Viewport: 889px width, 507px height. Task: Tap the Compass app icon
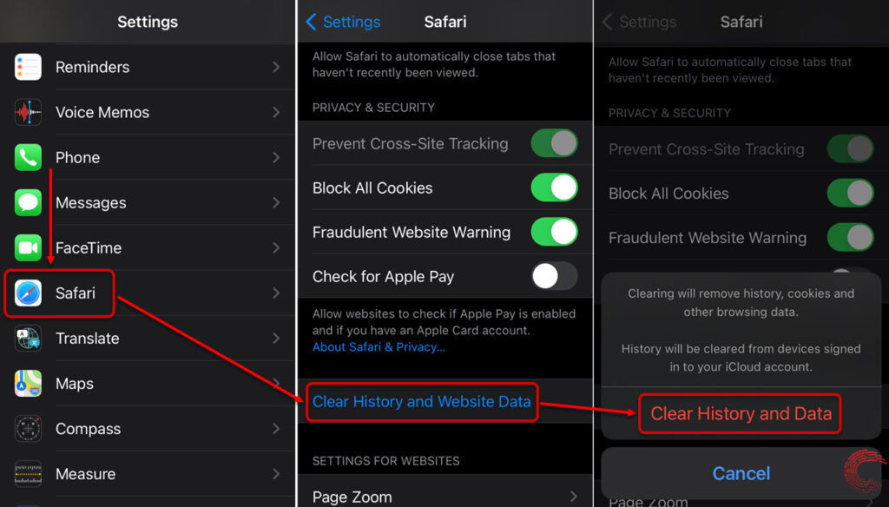pos(28,429)
